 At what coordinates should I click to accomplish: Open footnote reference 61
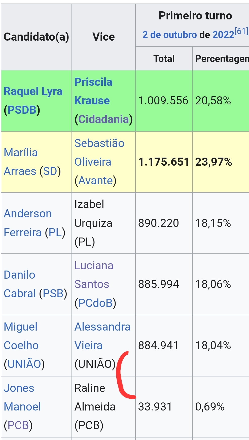point(241,31)
